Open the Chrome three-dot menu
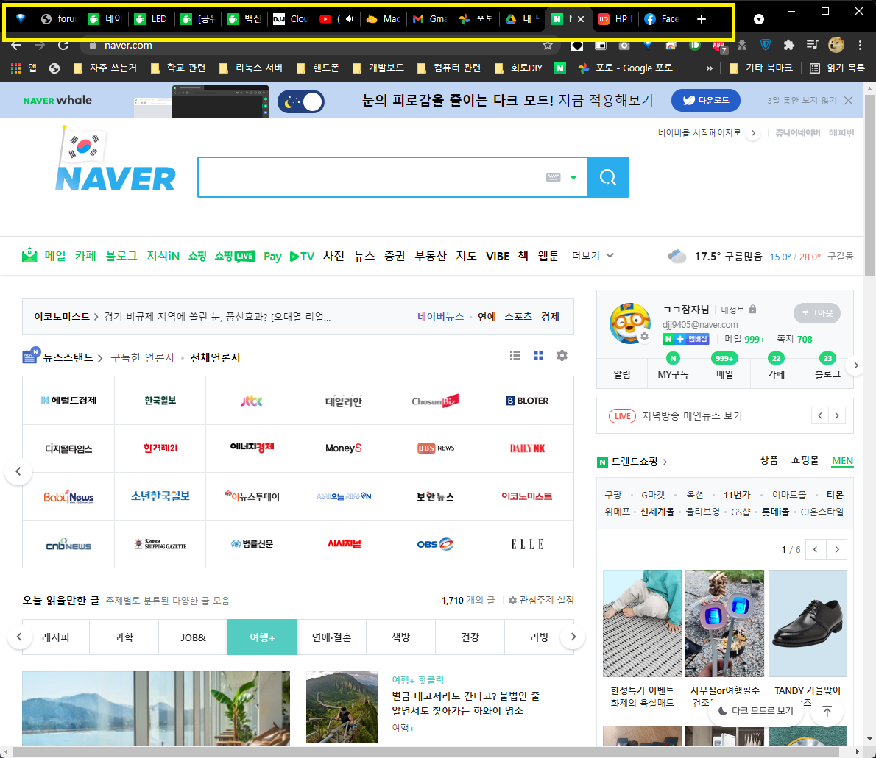Viewport: 876px width, 758px height. [x=860, y=45]
